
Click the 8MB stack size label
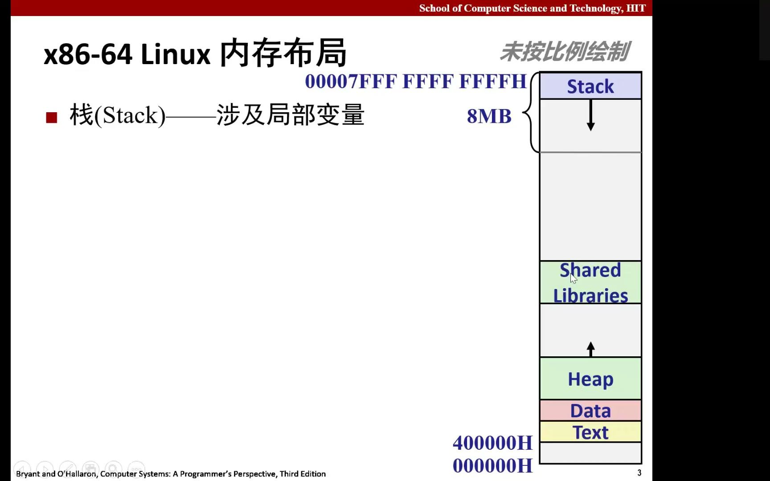489,116
